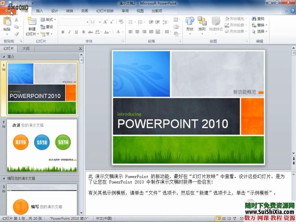Switch to Slide Sorter view icon

(x=224, y=218)
